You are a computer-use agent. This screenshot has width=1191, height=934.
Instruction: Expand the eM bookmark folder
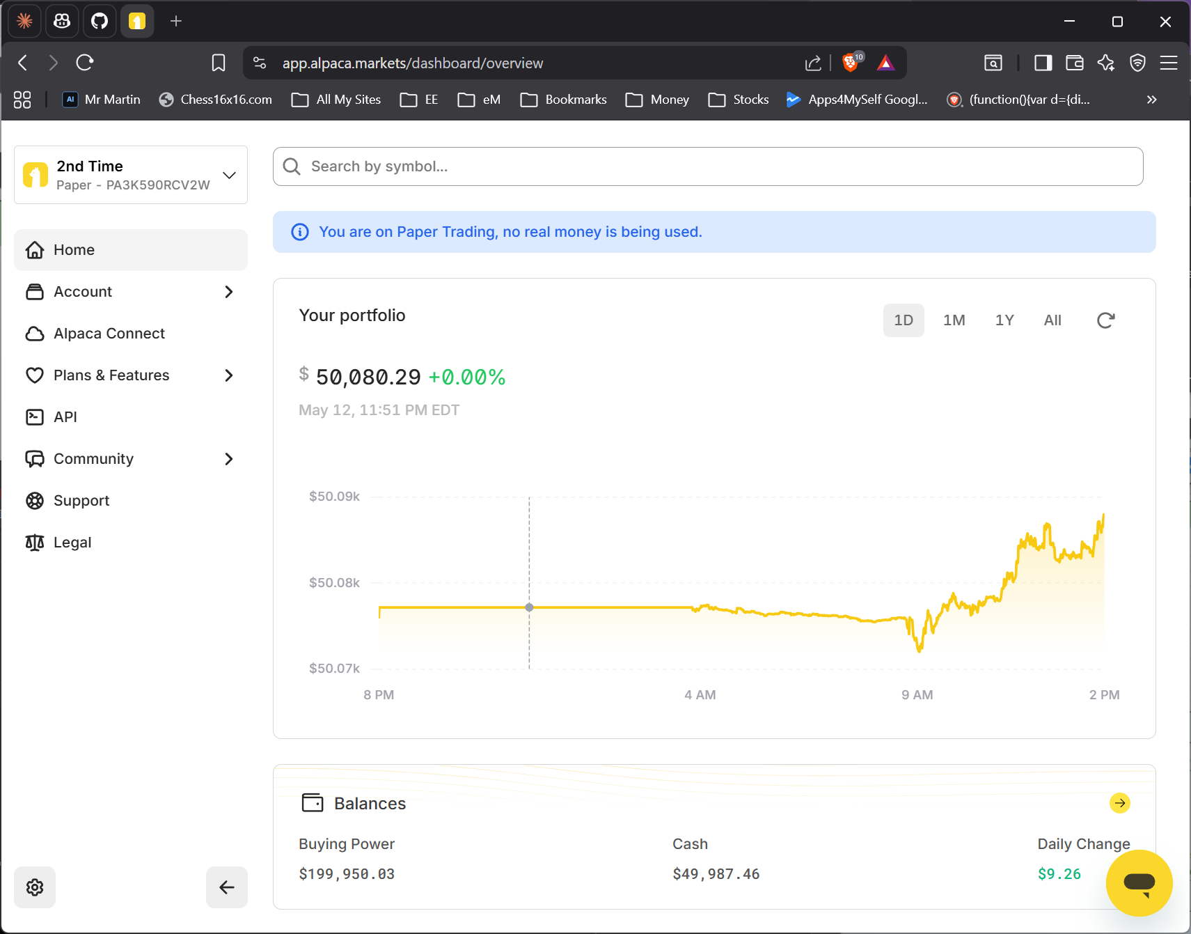[479, 100]
